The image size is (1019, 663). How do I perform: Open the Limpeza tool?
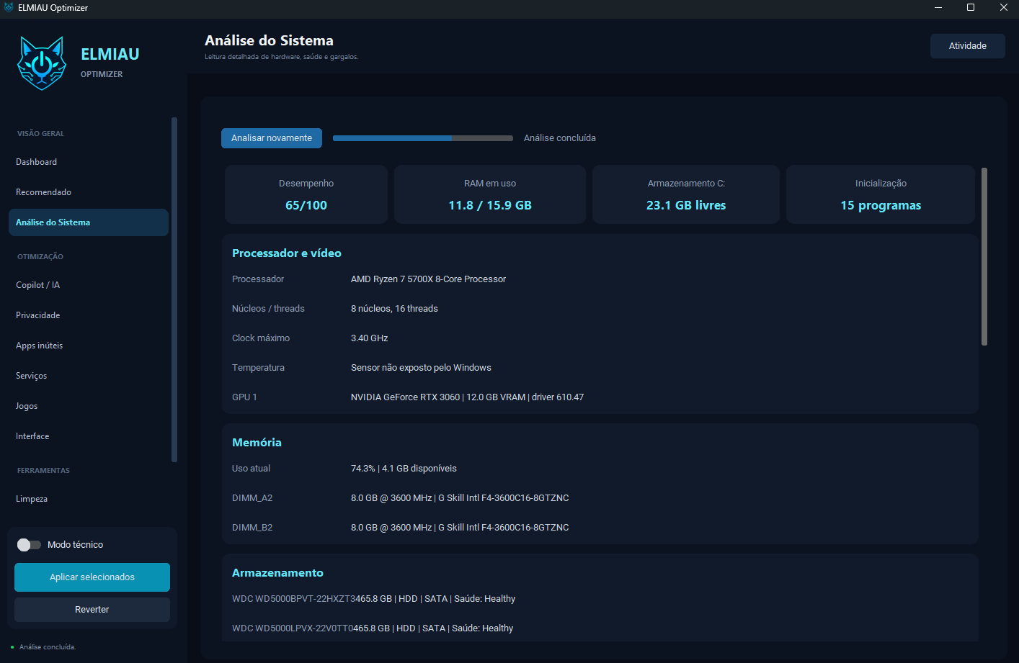[x=89, y=499]
